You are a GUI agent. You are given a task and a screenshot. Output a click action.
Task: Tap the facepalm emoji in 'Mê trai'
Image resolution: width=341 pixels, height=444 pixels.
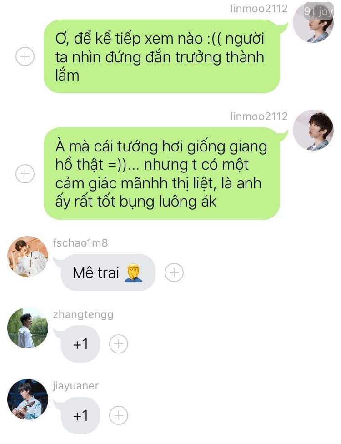pos(134,273)
